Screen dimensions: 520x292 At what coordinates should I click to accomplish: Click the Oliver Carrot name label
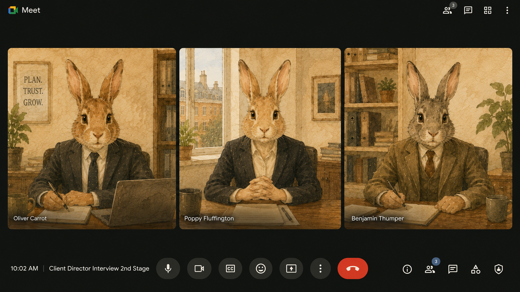coord(30,218)
